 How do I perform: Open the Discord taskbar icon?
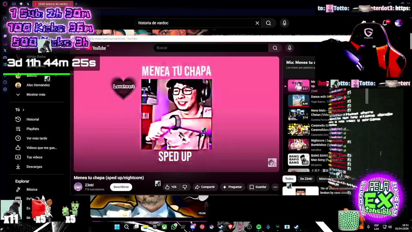(192, 227)
